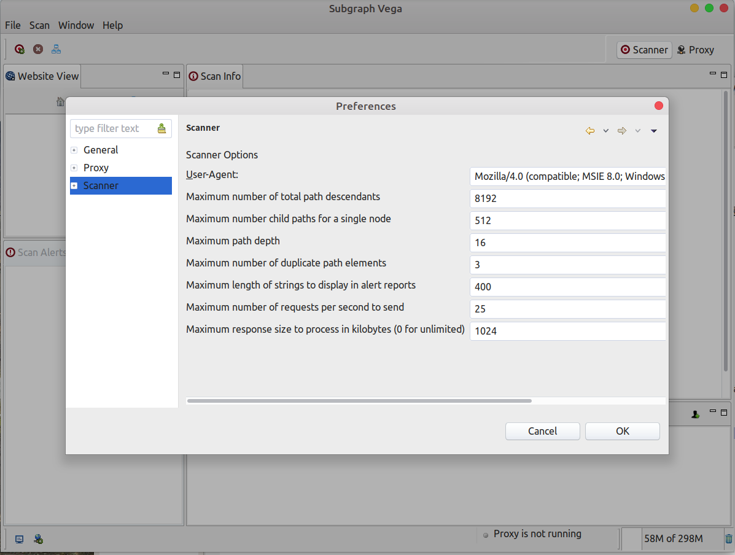
Task: Click the proxy icon in status bar
Action: tap(39, 539)
